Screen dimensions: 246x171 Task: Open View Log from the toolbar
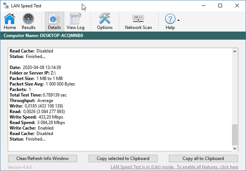coord(76,21)
